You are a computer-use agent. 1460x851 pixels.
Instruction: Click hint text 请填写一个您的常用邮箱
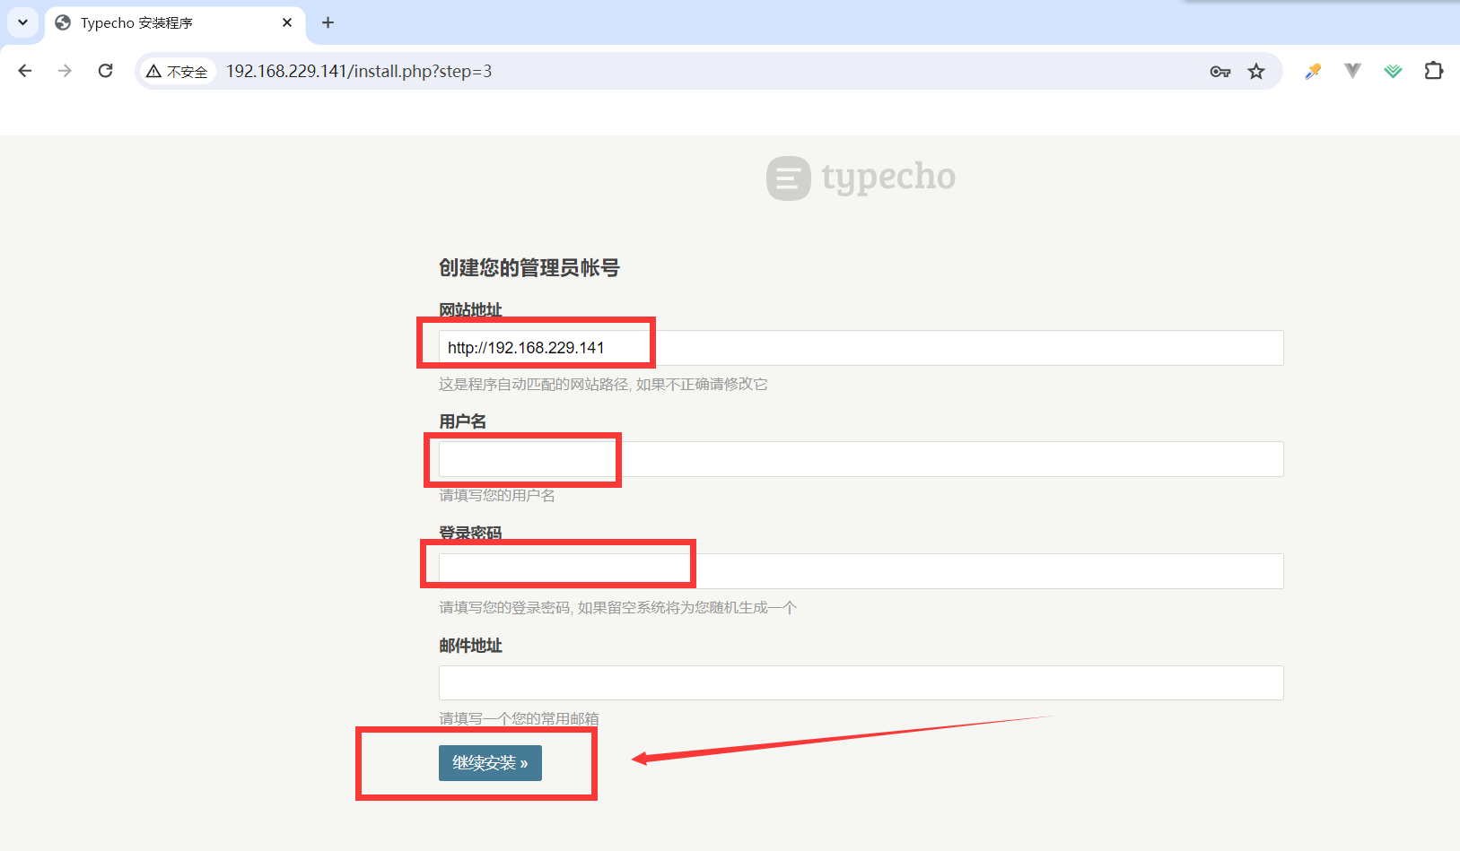click(519, 718)
